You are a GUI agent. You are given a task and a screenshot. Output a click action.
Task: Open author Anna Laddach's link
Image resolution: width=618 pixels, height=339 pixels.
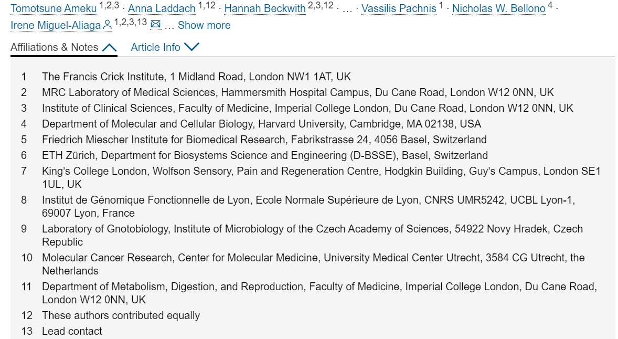click(x=162, y=8)
